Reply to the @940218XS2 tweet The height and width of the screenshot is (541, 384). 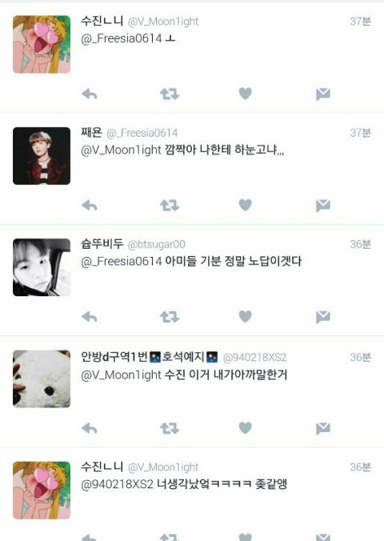90,428
